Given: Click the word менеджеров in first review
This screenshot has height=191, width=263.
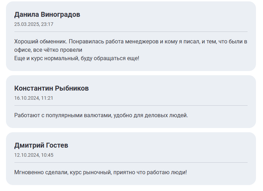Looking at the screenshot, I should tap(142, 41).
